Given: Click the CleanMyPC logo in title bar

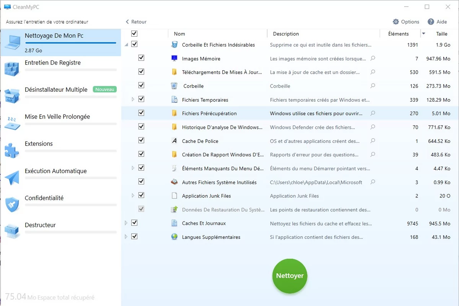Looking at the screenshot, I should click(x=7, y=7).
